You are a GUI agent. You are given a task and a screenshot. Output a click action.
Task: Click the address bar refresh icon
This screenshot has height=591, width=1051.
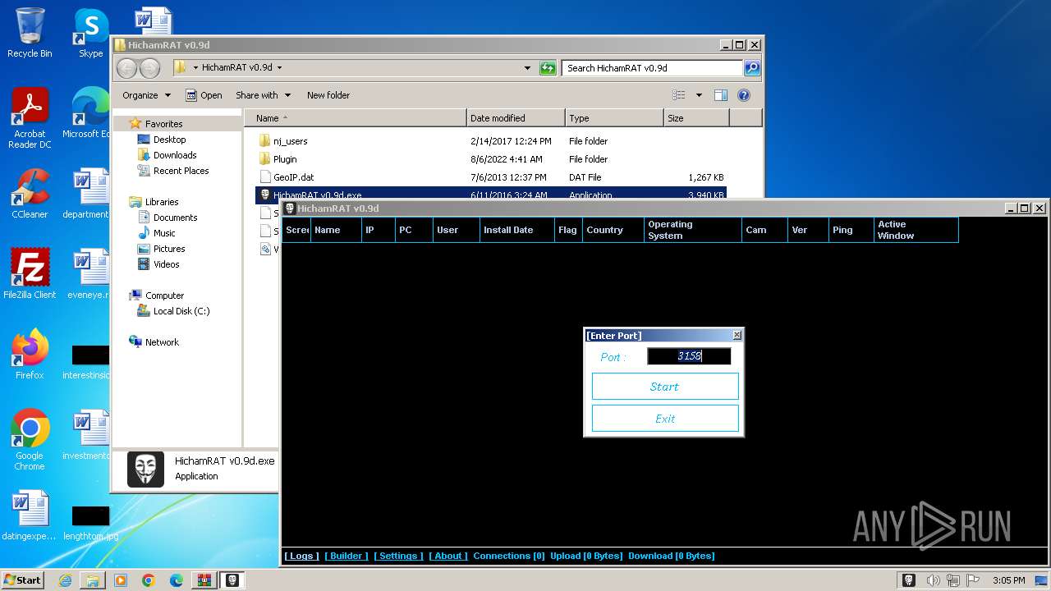coord(548,68)
